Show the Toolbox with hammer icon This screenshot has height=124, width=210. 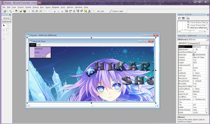click(82, 11)
